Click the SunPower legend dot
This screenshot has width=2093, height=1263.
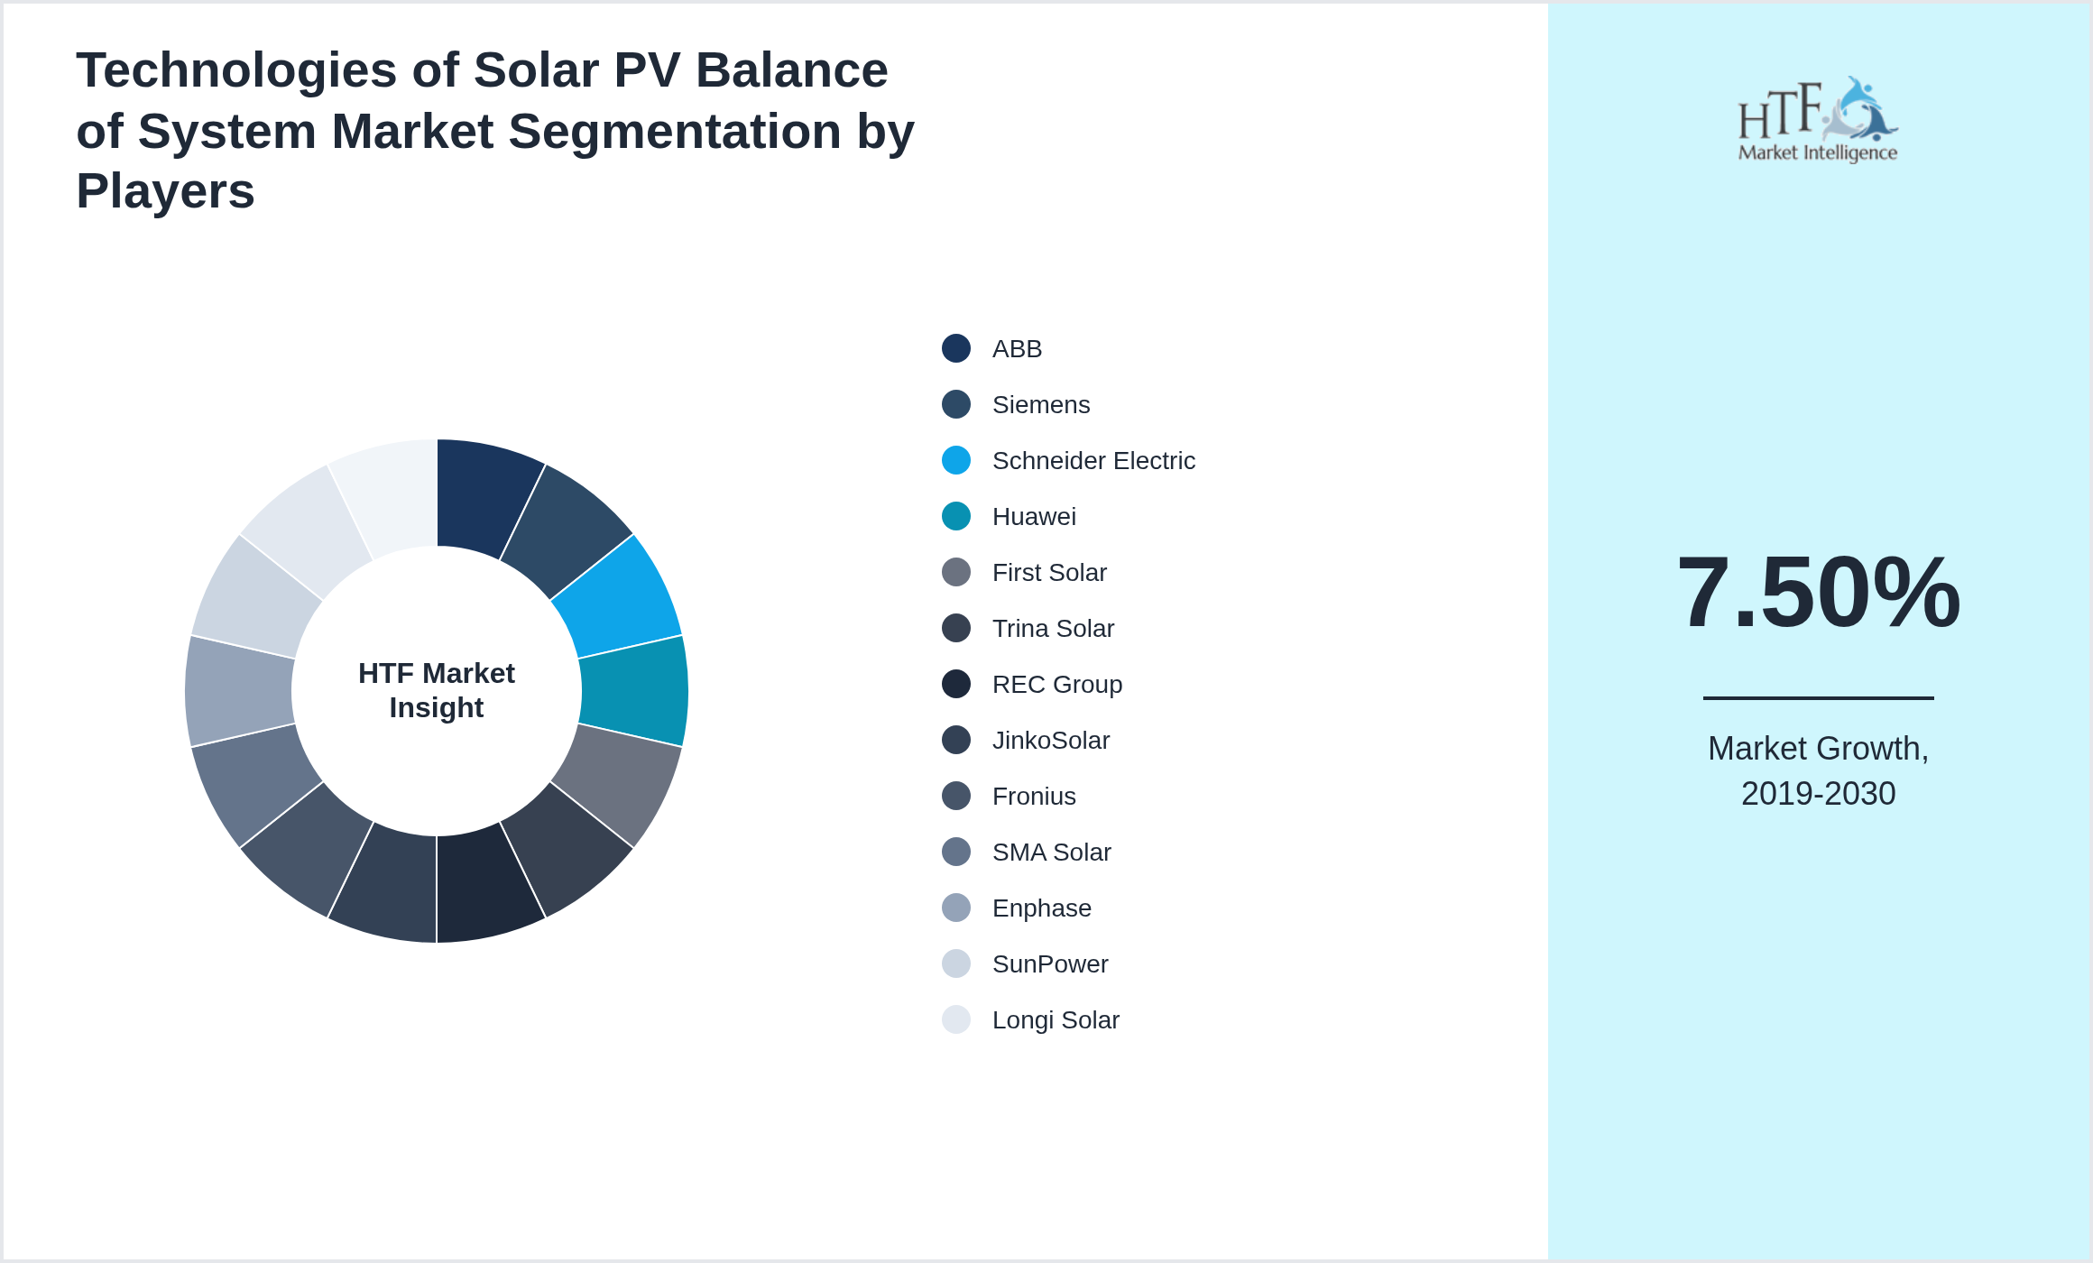955,963
